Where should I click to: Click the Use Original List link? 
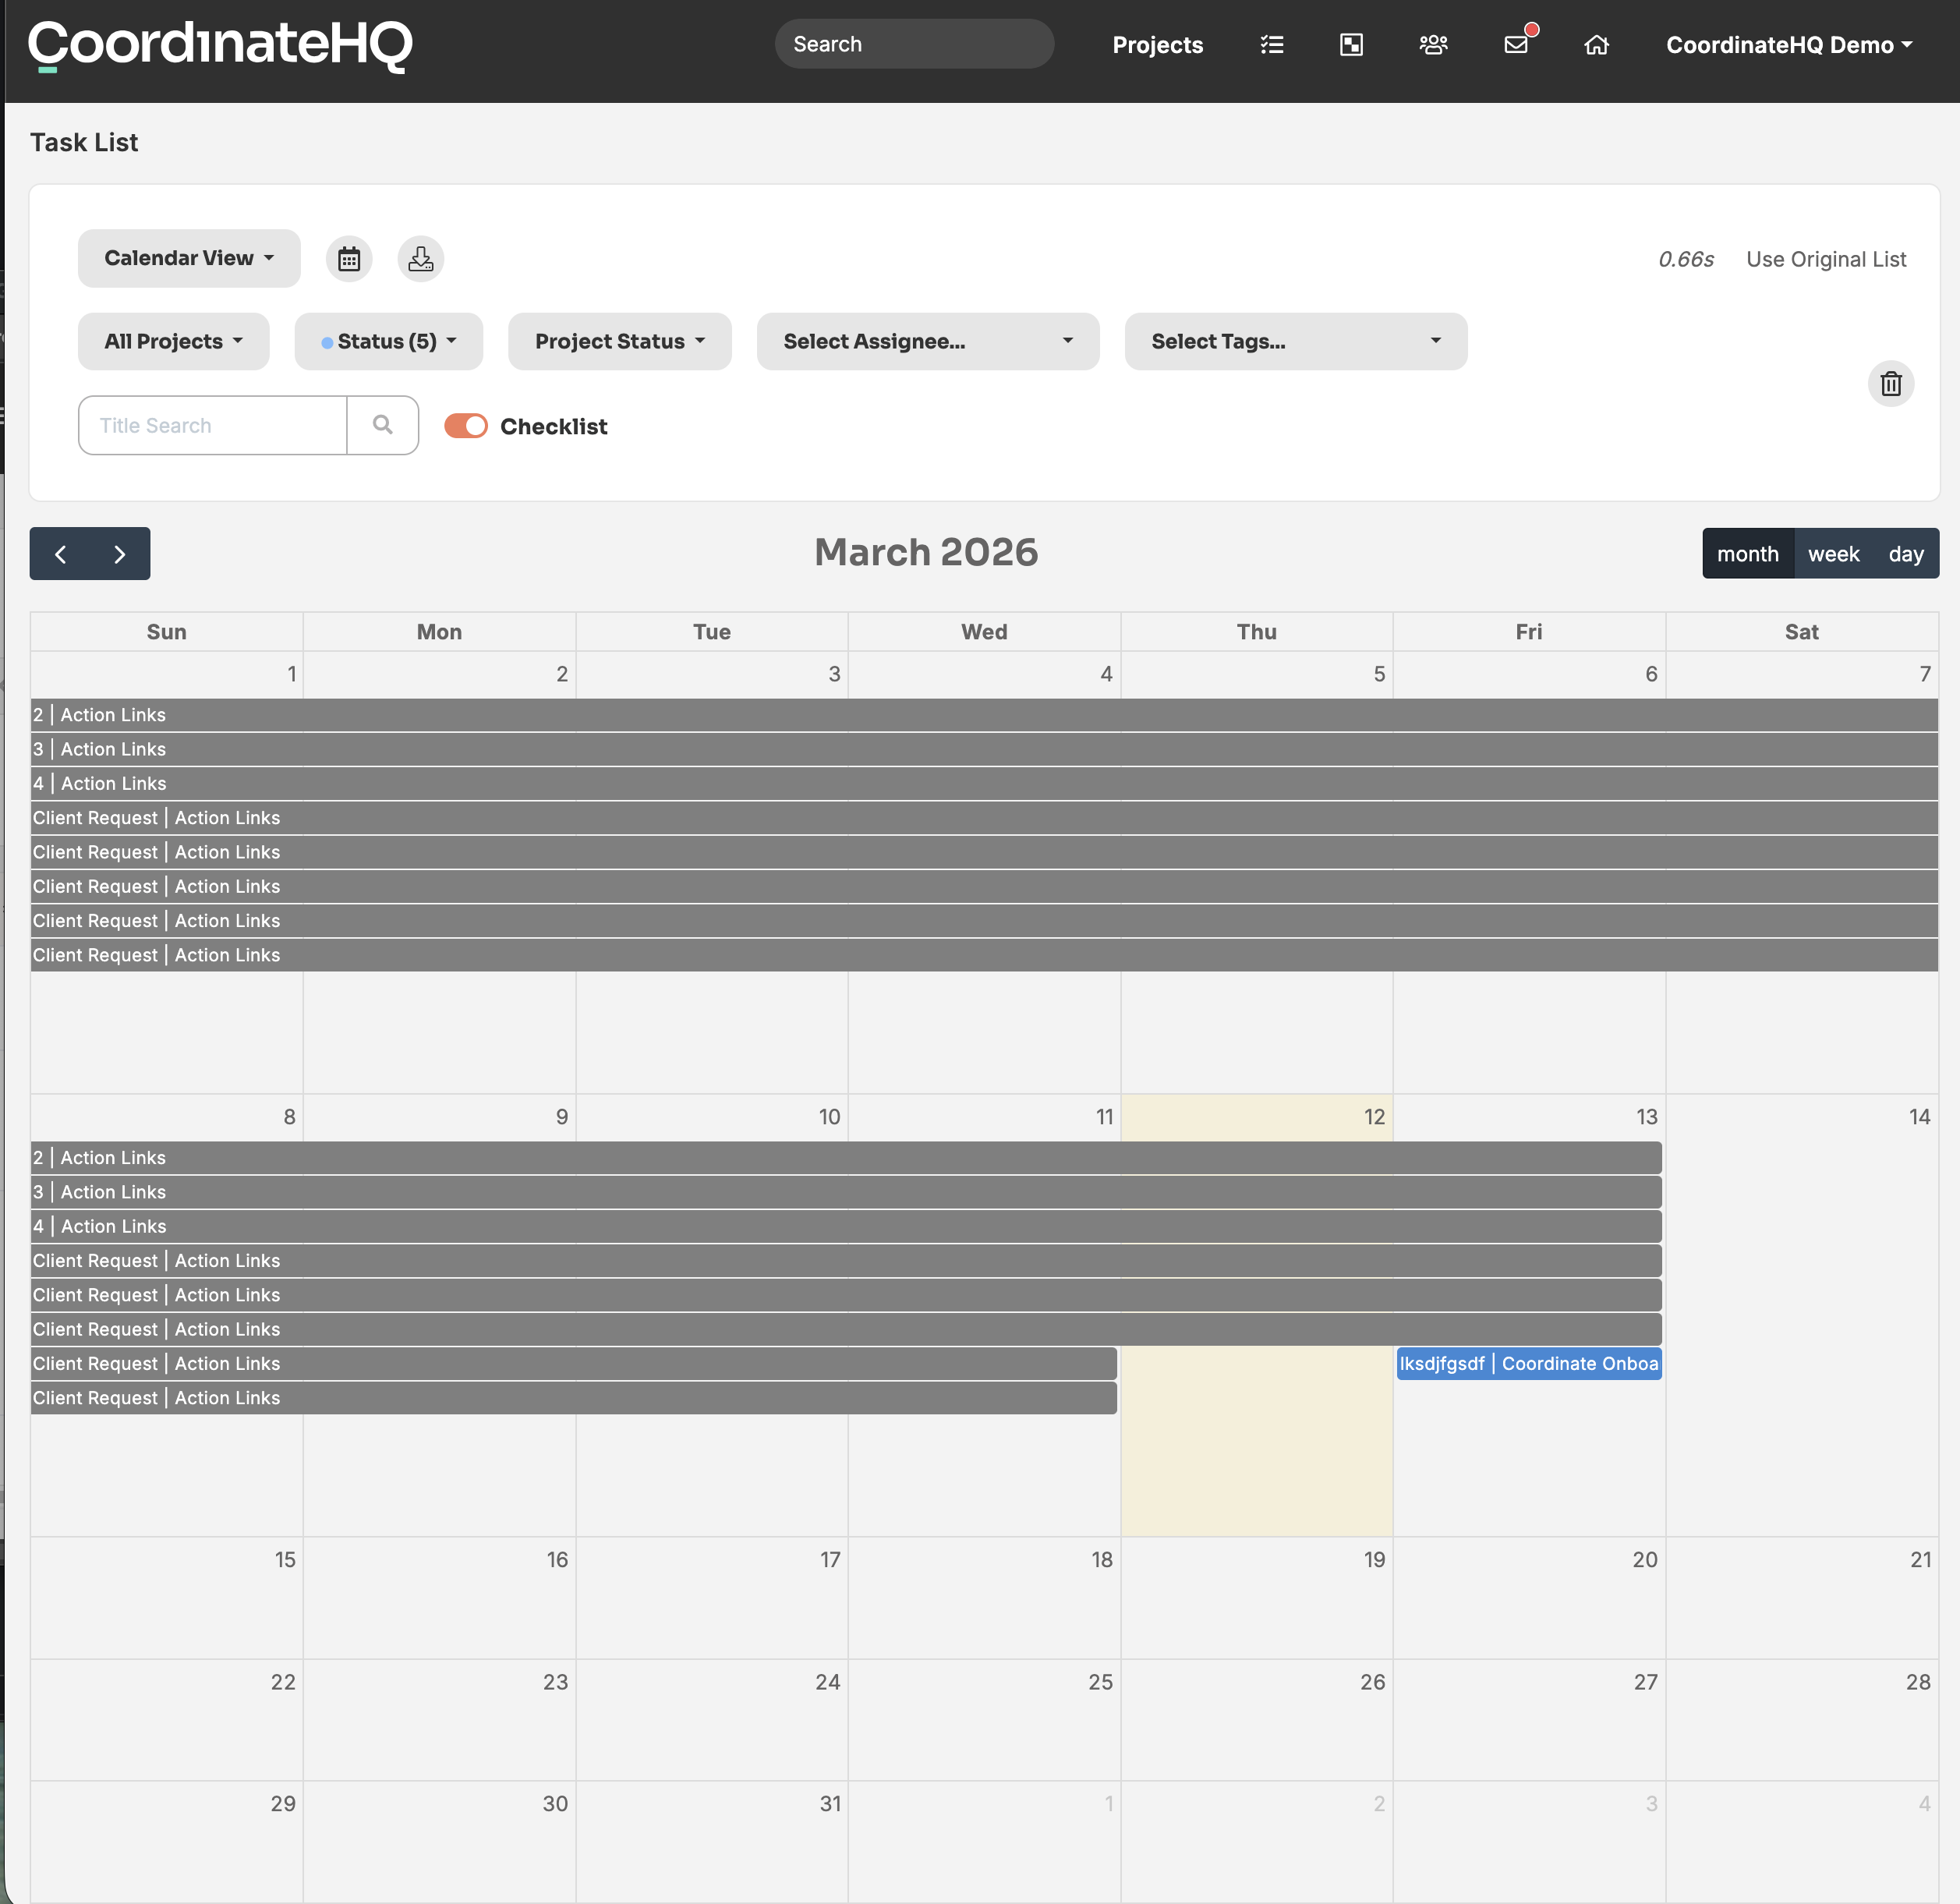click(x=1826, y=260)
